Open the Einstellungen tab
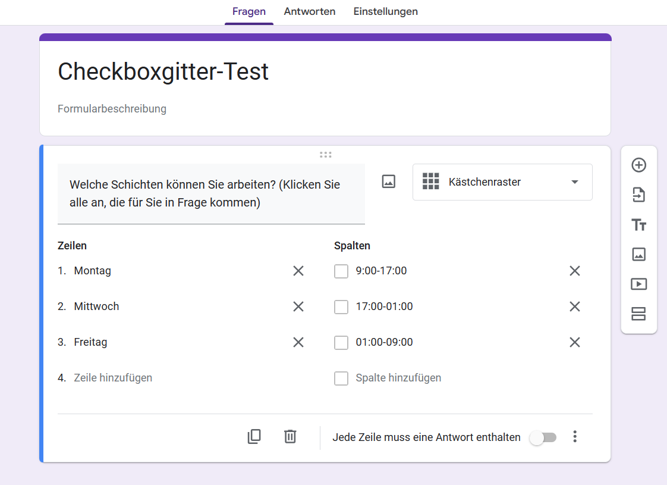Screen dimensions: 667x485 click(x=385, y=12)
